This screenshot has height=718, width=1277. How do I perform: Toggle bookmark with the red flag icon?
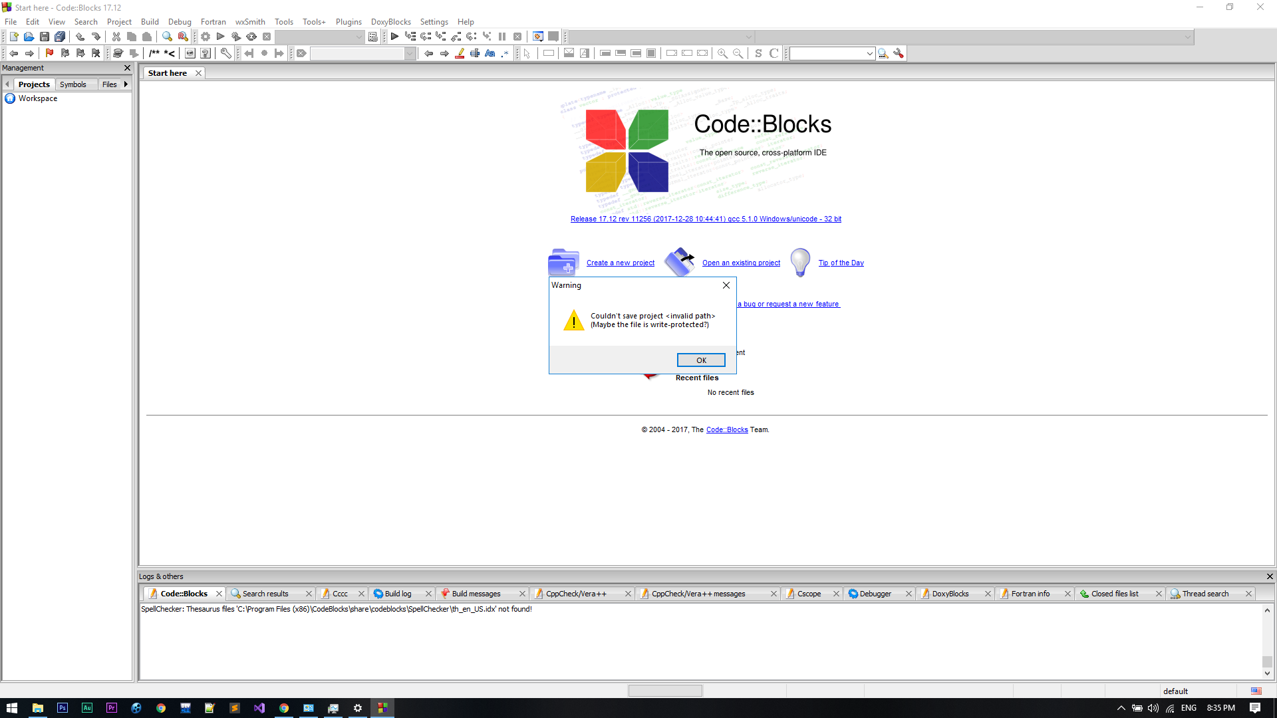(49, 53)
